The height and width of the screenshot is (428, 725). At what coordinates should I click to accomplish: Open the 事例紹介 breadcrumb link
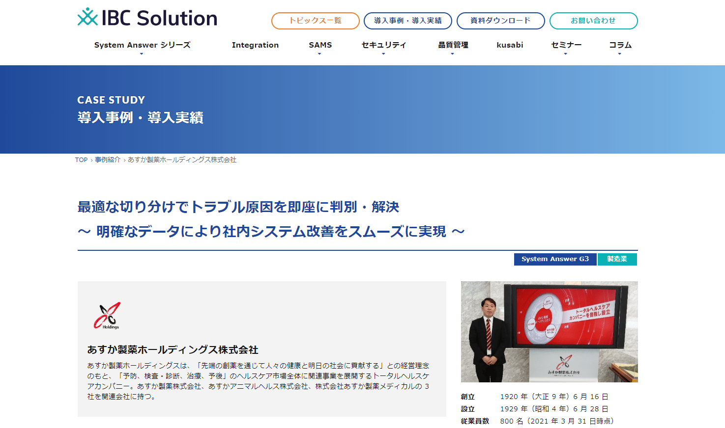[108, 160]
